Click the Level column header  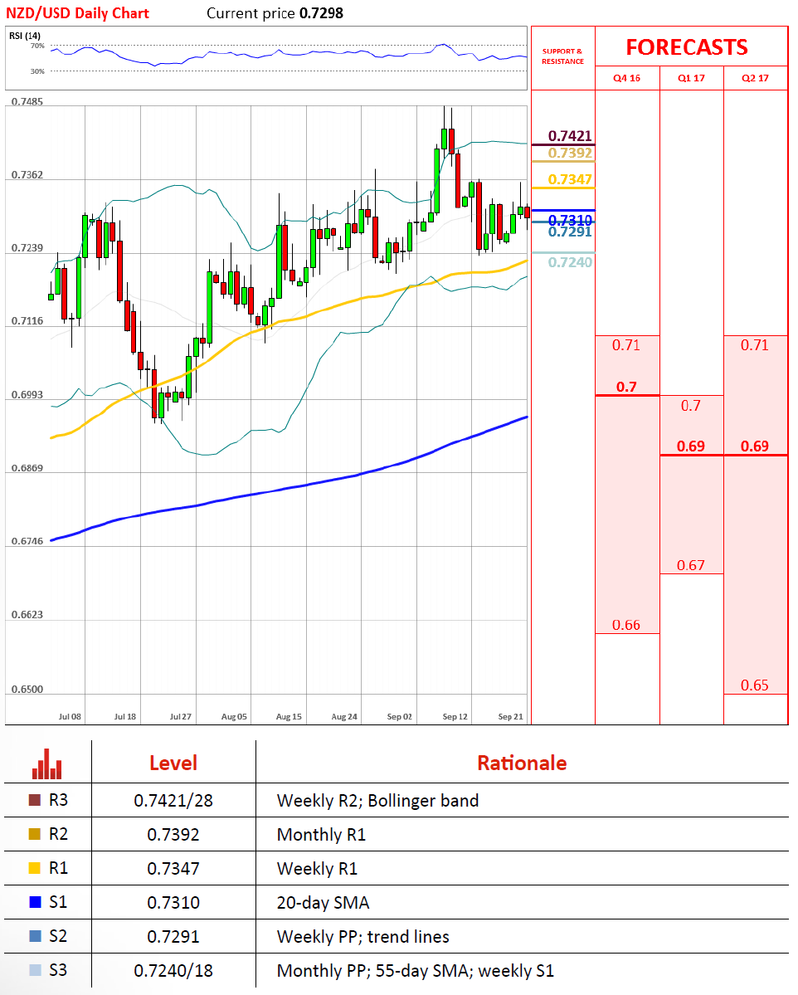click(x=173, y=763)
